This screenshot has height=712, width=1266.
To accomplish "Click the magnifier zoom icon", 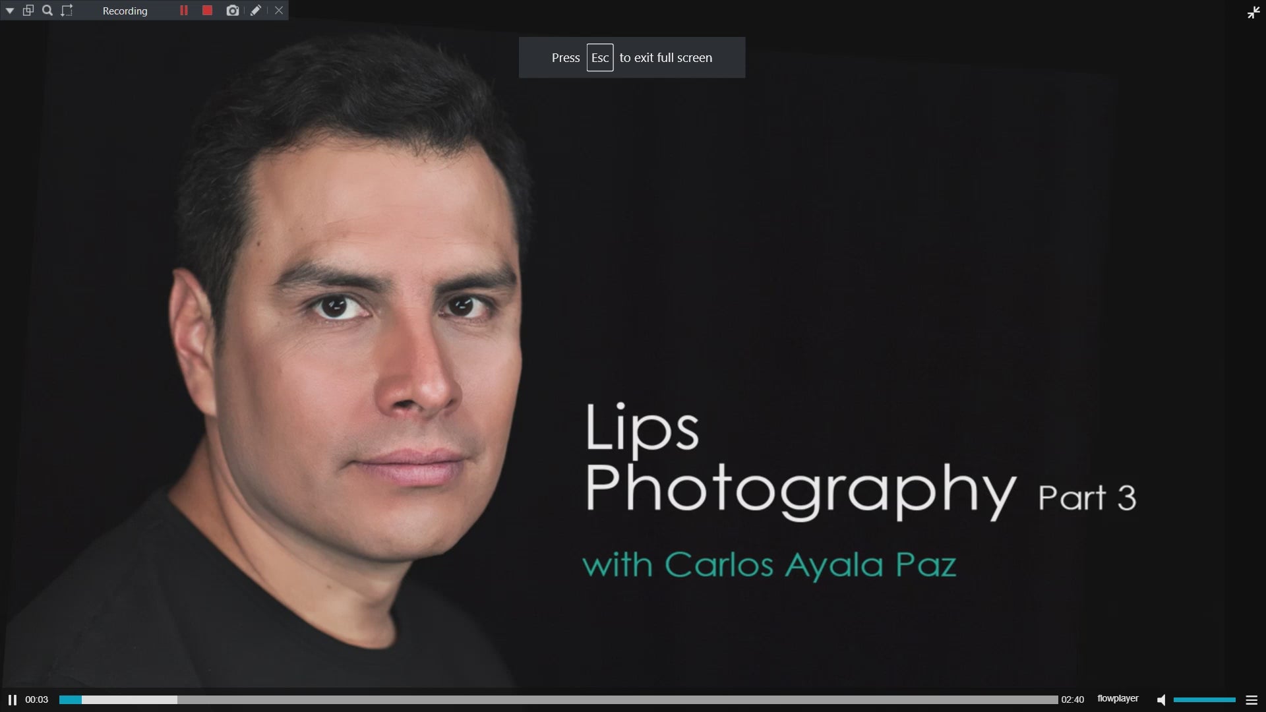I will 47,11.
